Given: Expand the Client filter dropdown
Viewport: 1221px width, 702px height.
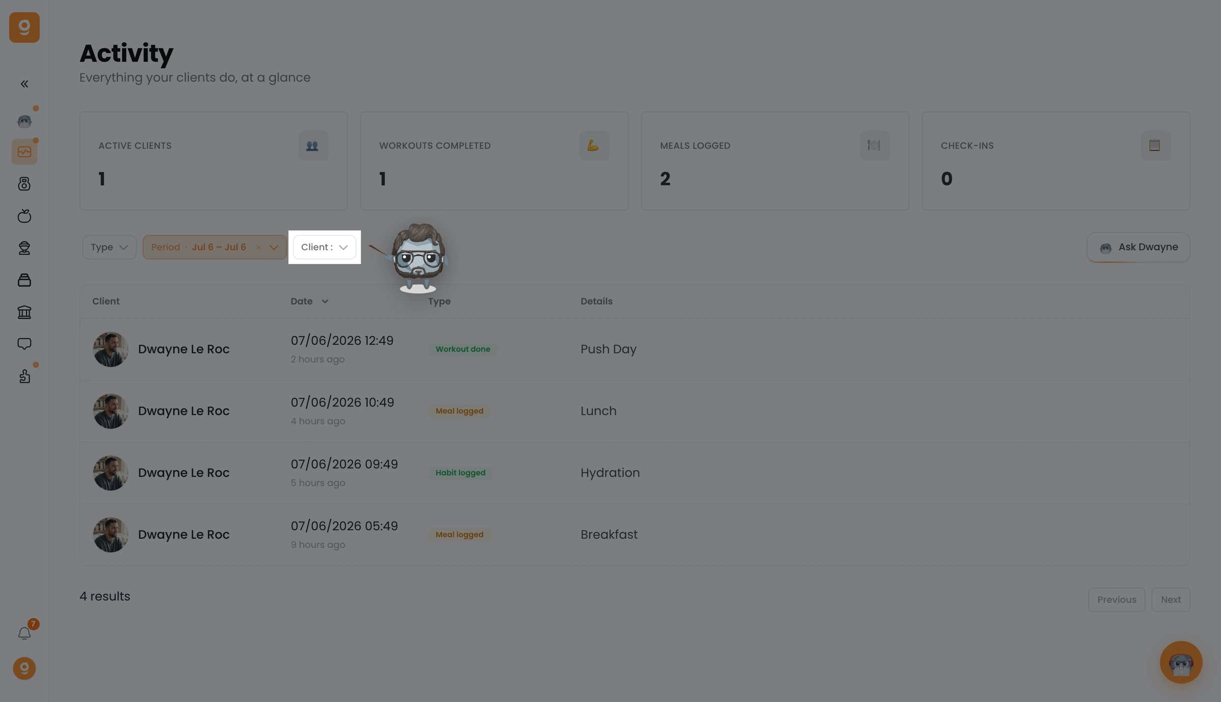Looking at the screenshot, I should pos(325,247).
